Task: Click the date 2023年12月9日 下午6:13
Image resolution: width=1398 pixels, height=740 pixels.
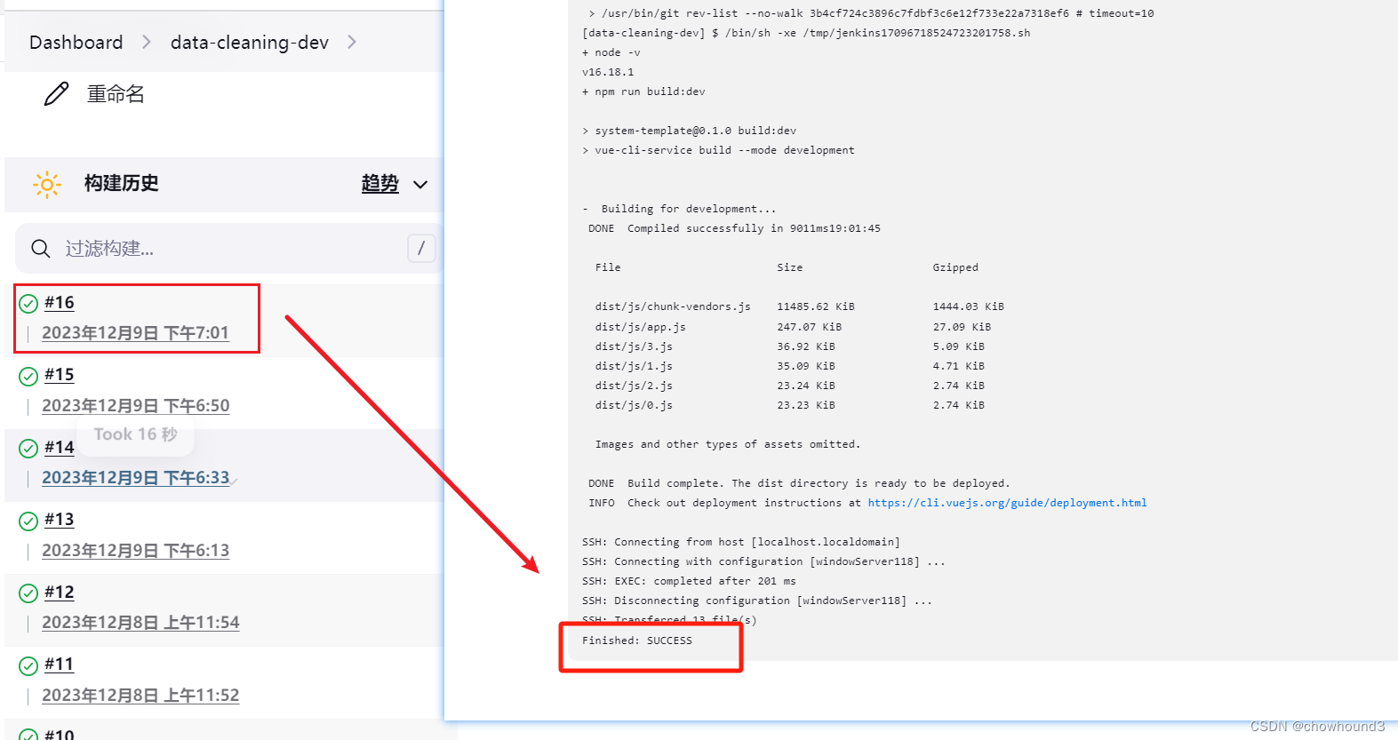Action: tap(135, 551)
